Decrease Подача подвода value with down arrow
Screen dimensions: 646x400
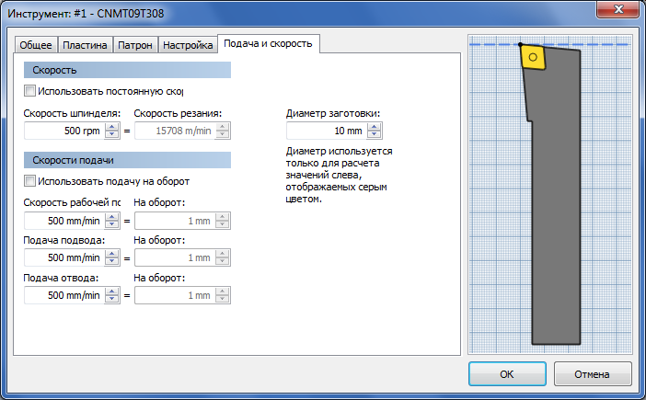(112, 262)
